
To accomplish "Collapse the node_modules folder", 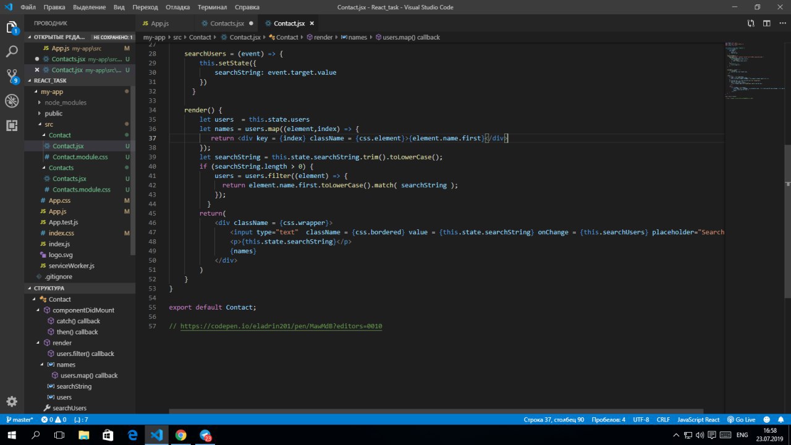I will click(65, 103).
